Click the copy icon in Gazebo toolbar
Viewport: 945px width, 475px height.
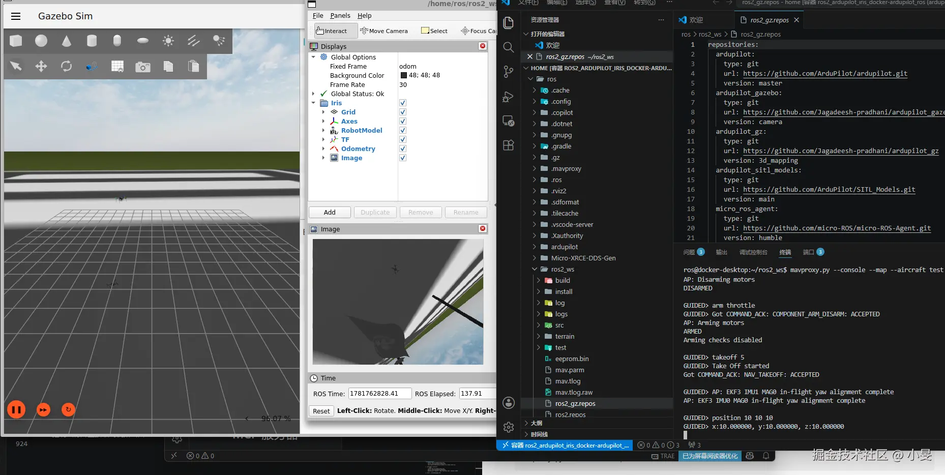(x=168, y=66)
